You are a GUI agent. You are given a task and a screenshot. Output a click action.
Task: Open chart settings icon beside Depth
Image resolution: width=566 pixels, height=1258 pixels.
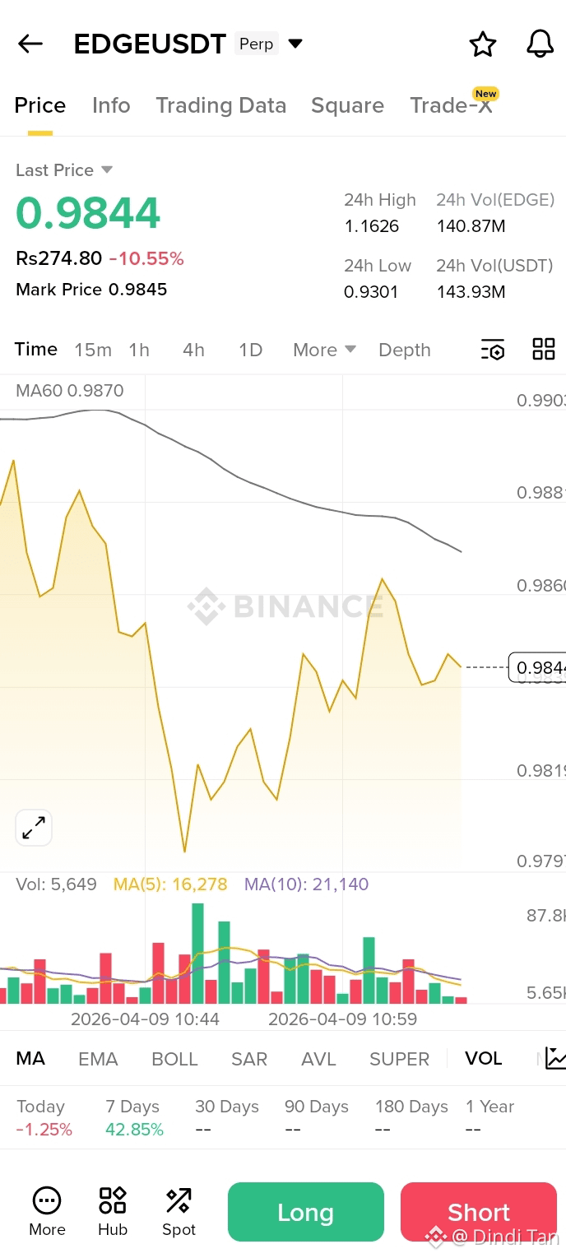click(x=493, y=350)
